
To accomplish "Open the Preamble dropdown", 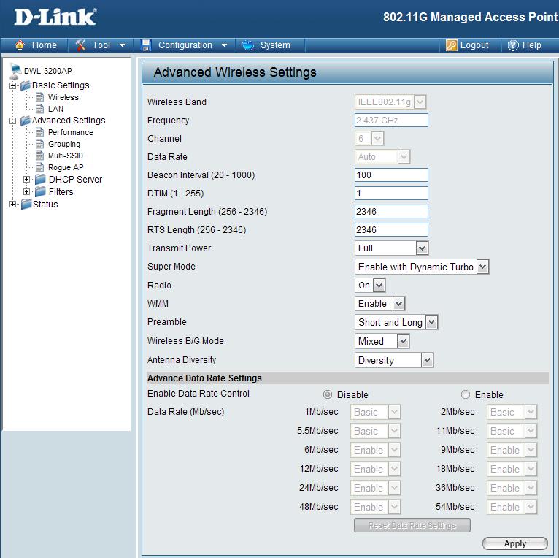I will (x=396, y=322).
